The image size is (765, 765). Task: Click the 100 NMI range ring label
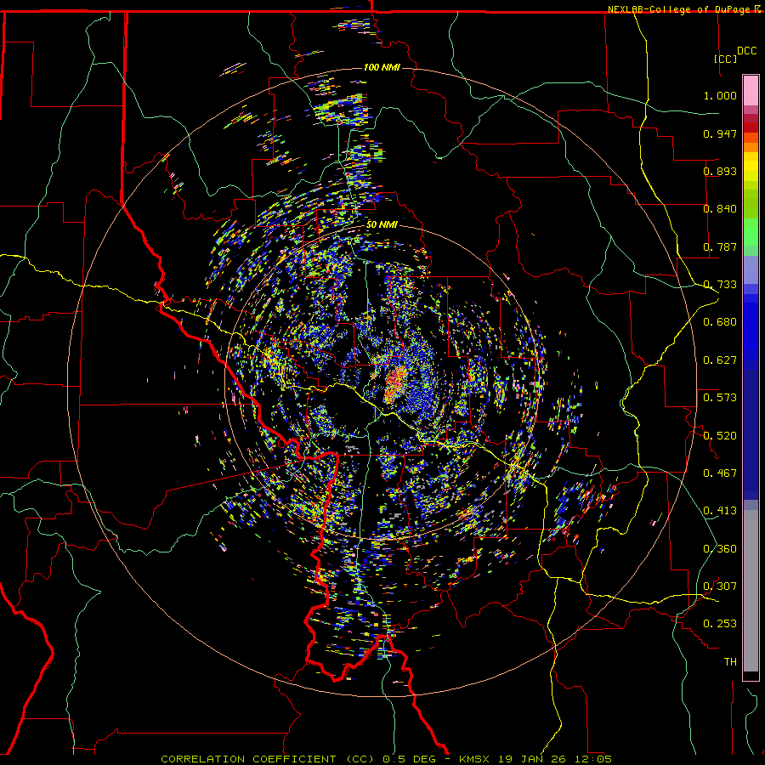point(382,67)
